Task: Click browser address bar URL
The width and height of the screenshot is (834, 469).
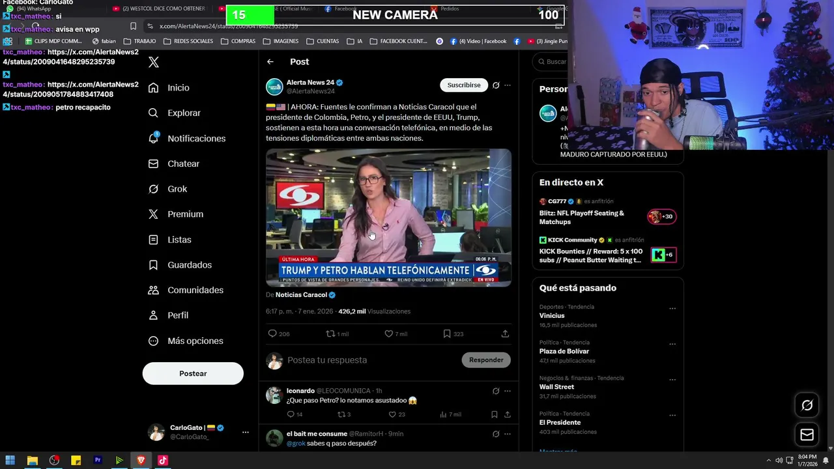Action: [229, 26]
